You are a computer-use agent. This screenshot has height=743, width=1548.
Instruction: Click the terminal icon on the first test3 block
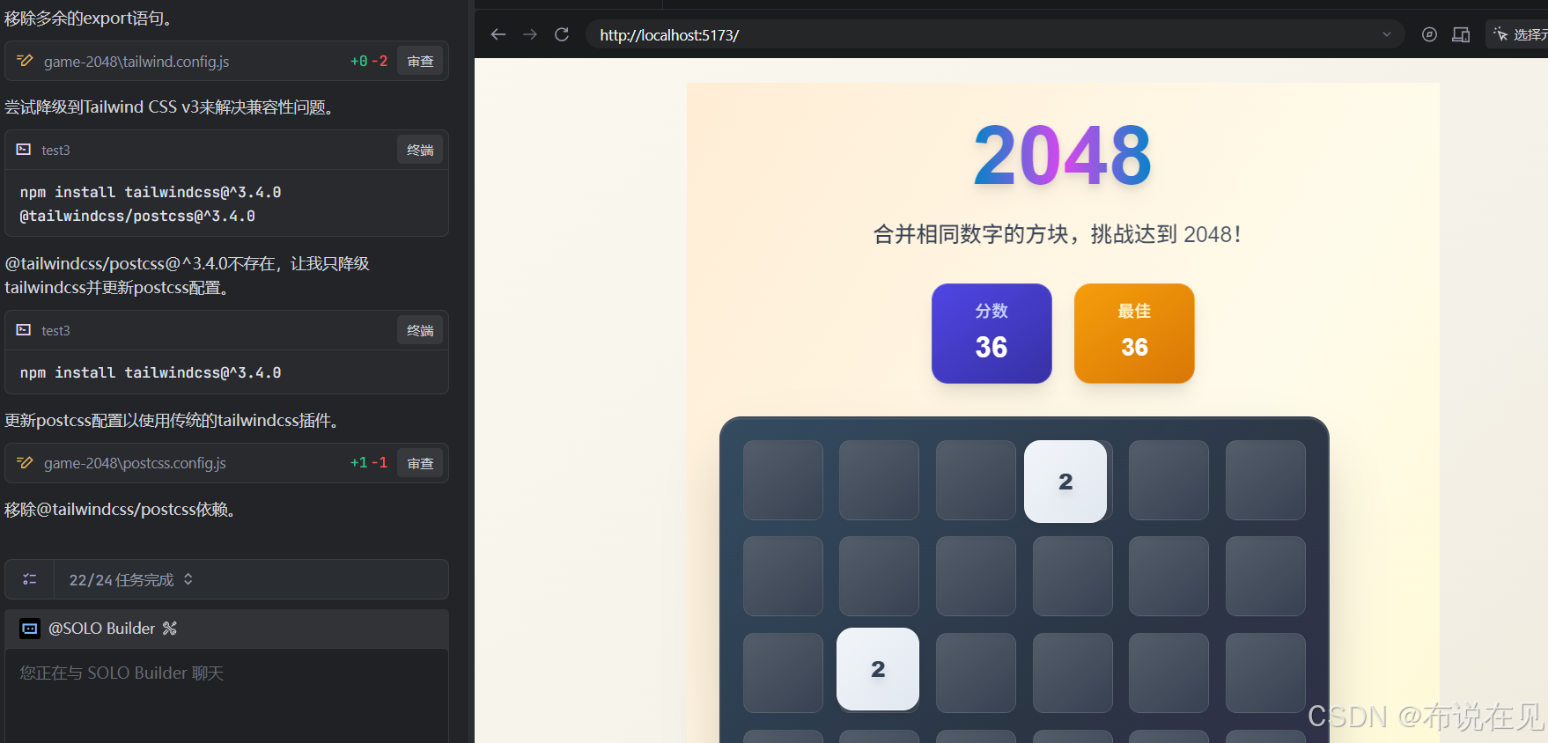coord(24,150)
